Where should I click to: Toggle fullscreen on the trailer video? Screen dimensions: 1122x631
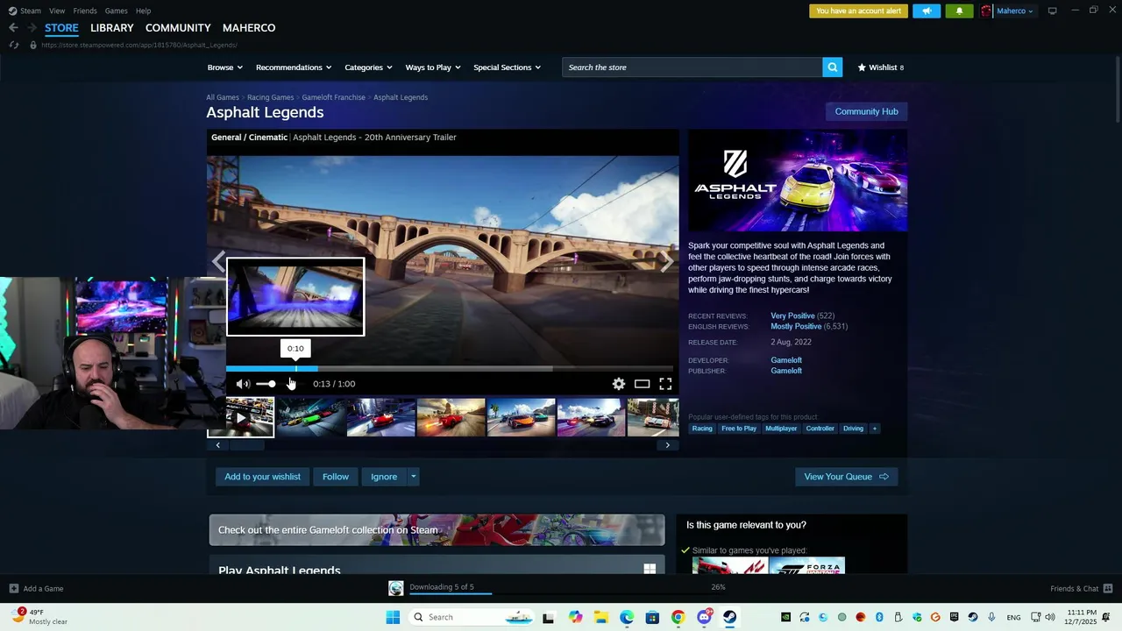coord(665,384)
